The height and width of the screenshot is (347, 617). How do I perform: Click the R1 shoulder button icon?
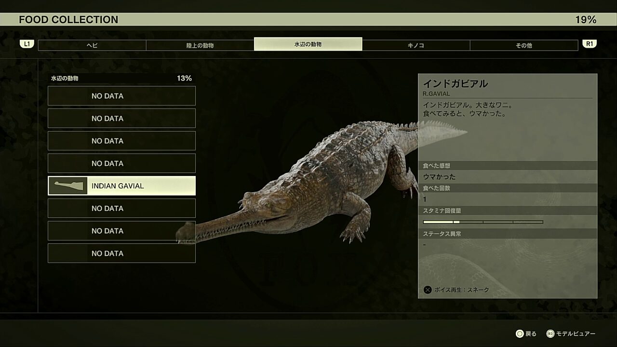[x=590, y=44]
